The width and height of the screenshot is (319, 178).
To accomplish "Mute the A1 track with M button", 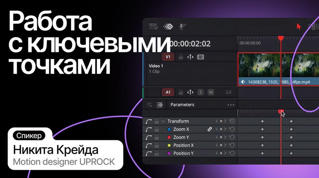I will tap(211, 93).
